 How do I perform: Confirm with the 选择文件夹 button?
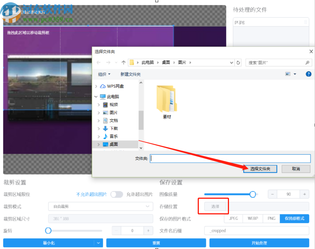pos(261,169)
